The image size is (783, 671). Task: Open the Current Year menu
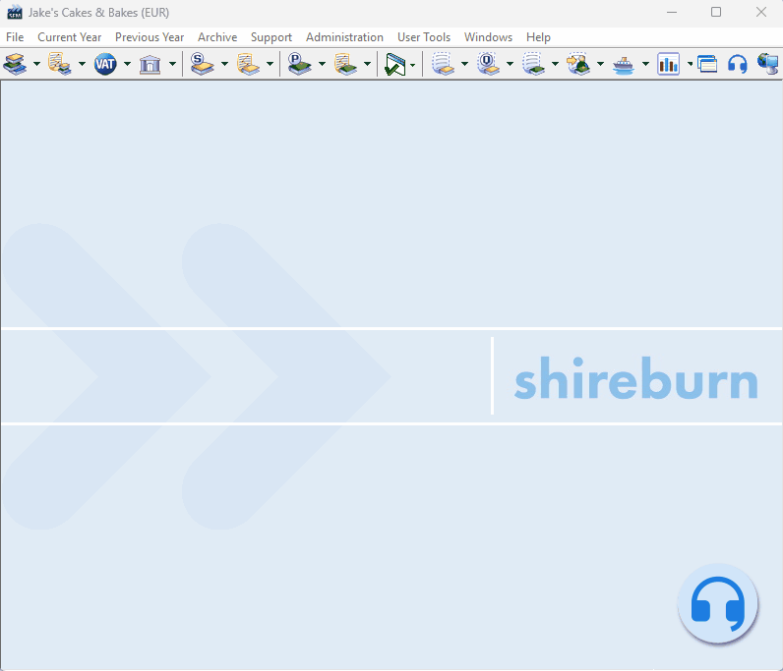(70, 37)
